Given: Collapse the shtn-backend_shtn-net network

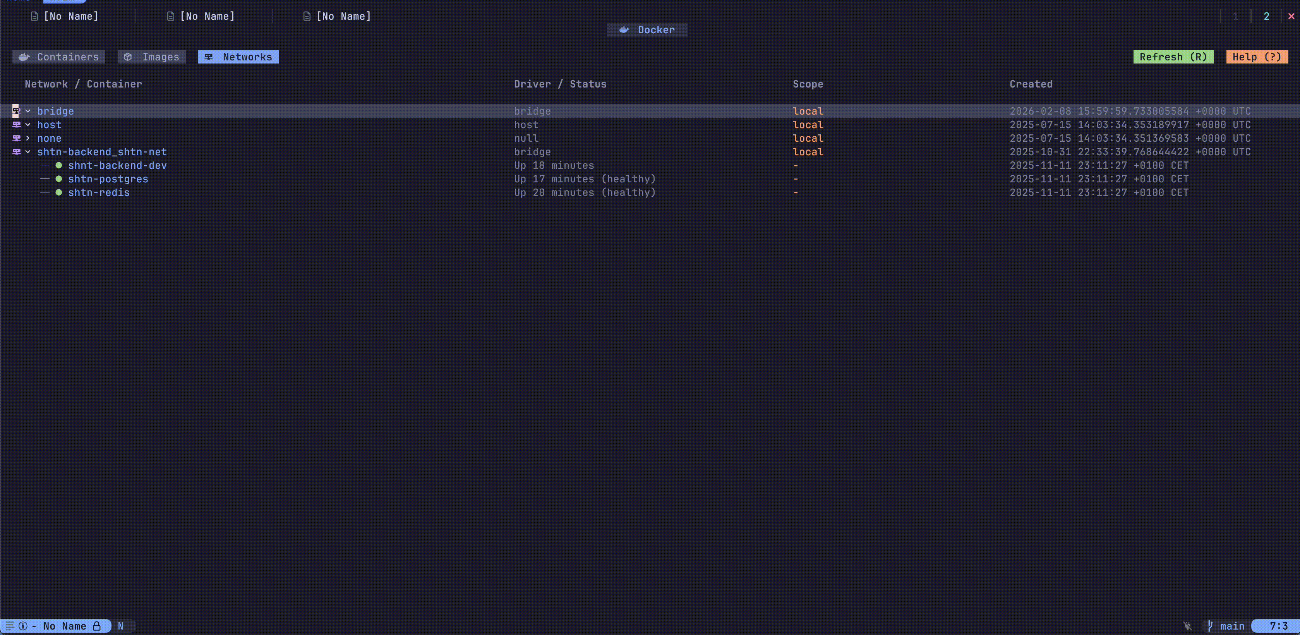Looking at the screenshot, I should pyautogui.click(x=28, y=152).
